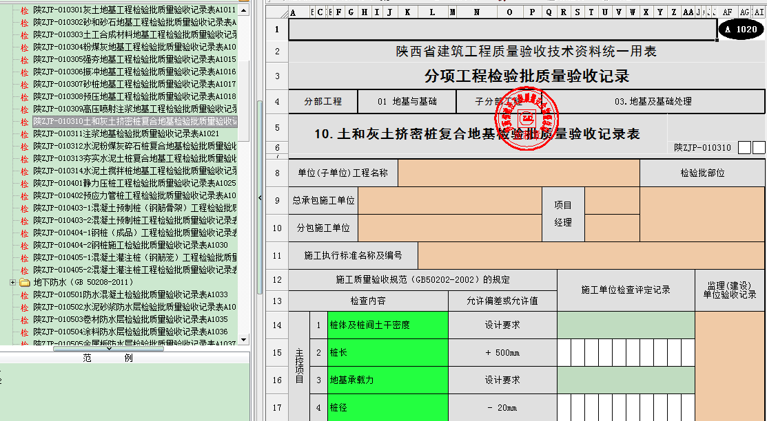Select column header N in the sheet
The image size is (767, 421).
click(477, 12)
